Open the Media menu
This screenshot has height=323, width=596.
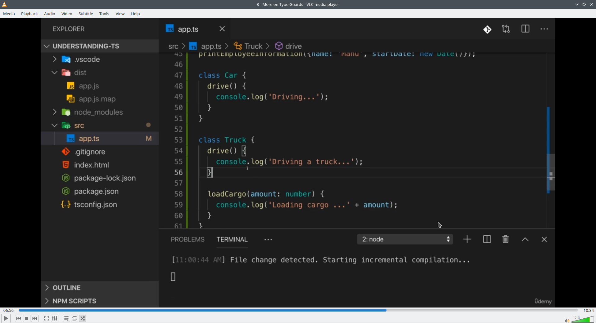click(9, 14)
